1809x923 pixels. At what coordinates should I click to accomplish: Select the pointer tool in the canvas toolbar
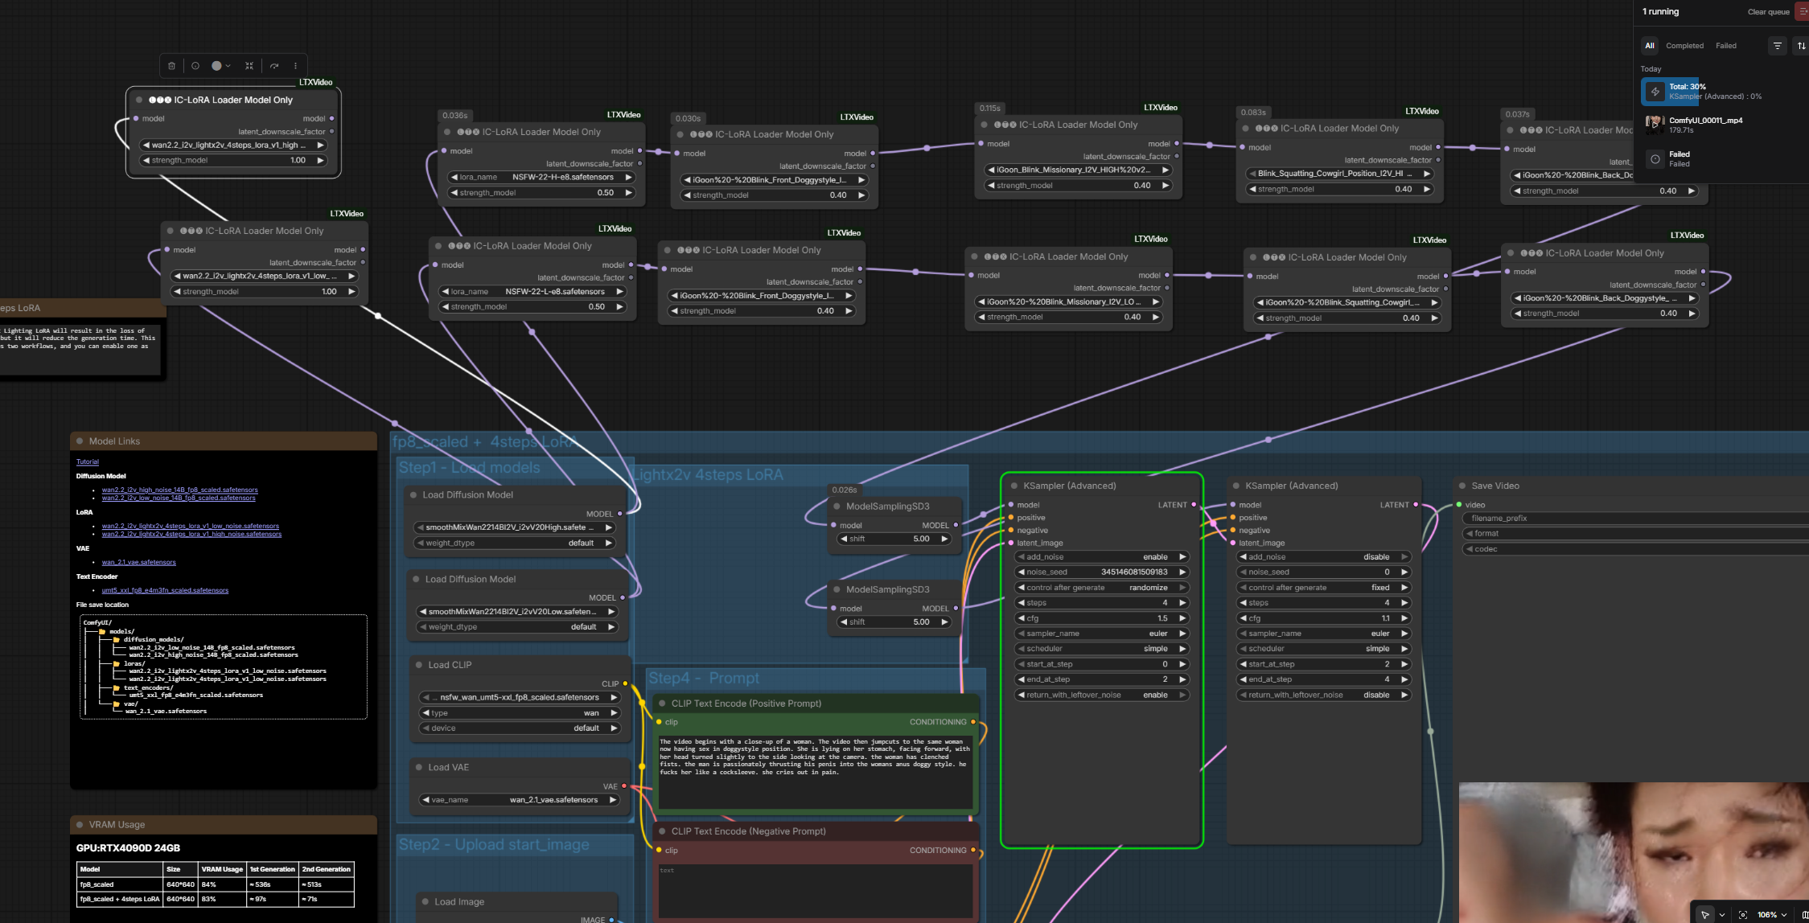tap(1704, 915)
